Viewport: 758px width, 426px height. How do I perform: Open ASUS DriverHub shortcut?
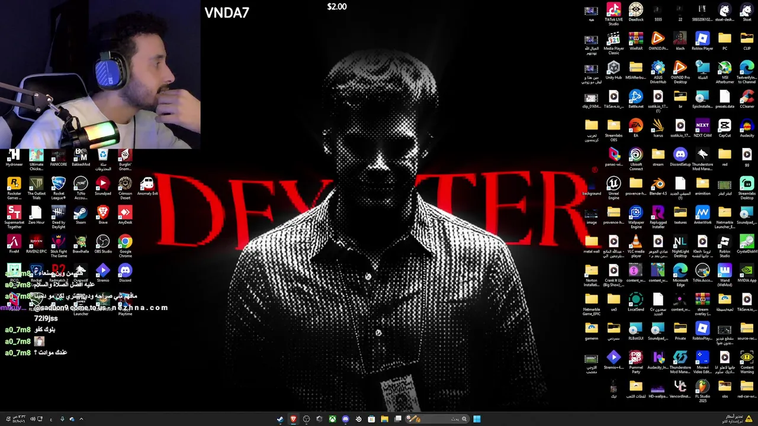pyautogui.click(x=658, y=72)
